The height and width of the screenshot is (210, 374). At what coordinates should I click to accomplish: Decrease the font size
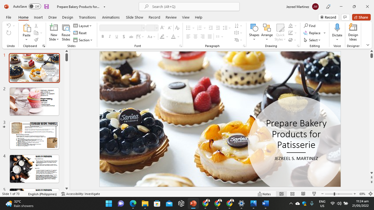pyautogui.click(x=170, y=28)
